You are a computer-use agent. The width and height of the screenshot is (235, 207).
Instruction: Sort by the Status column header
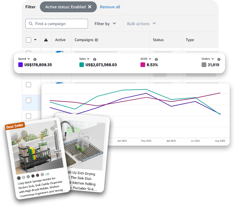click(158, 40)
